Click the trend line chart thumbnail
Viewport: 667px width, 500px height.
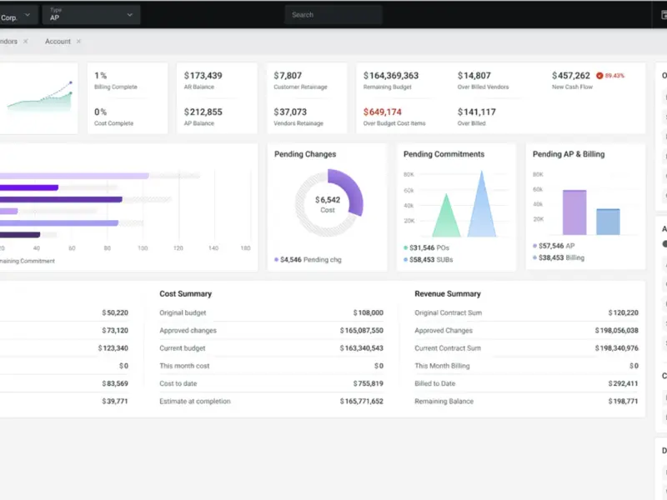point(39,97)
